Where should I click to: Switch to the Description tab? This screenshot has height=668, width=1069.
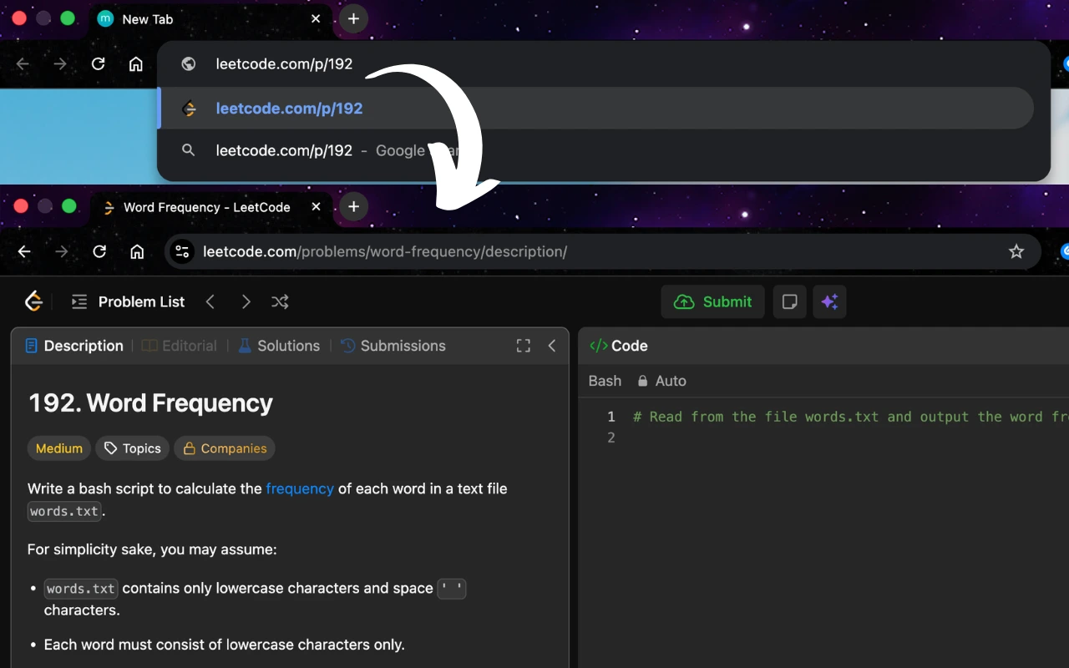(x=74, y=346)
